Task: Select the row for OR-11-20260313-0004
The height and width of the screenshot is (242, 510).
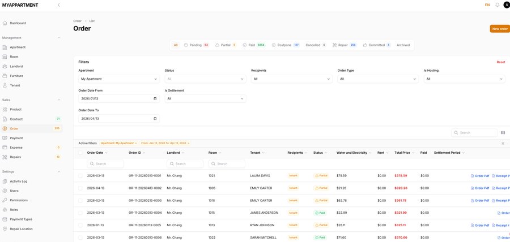Action: click(x=80, y=213)
